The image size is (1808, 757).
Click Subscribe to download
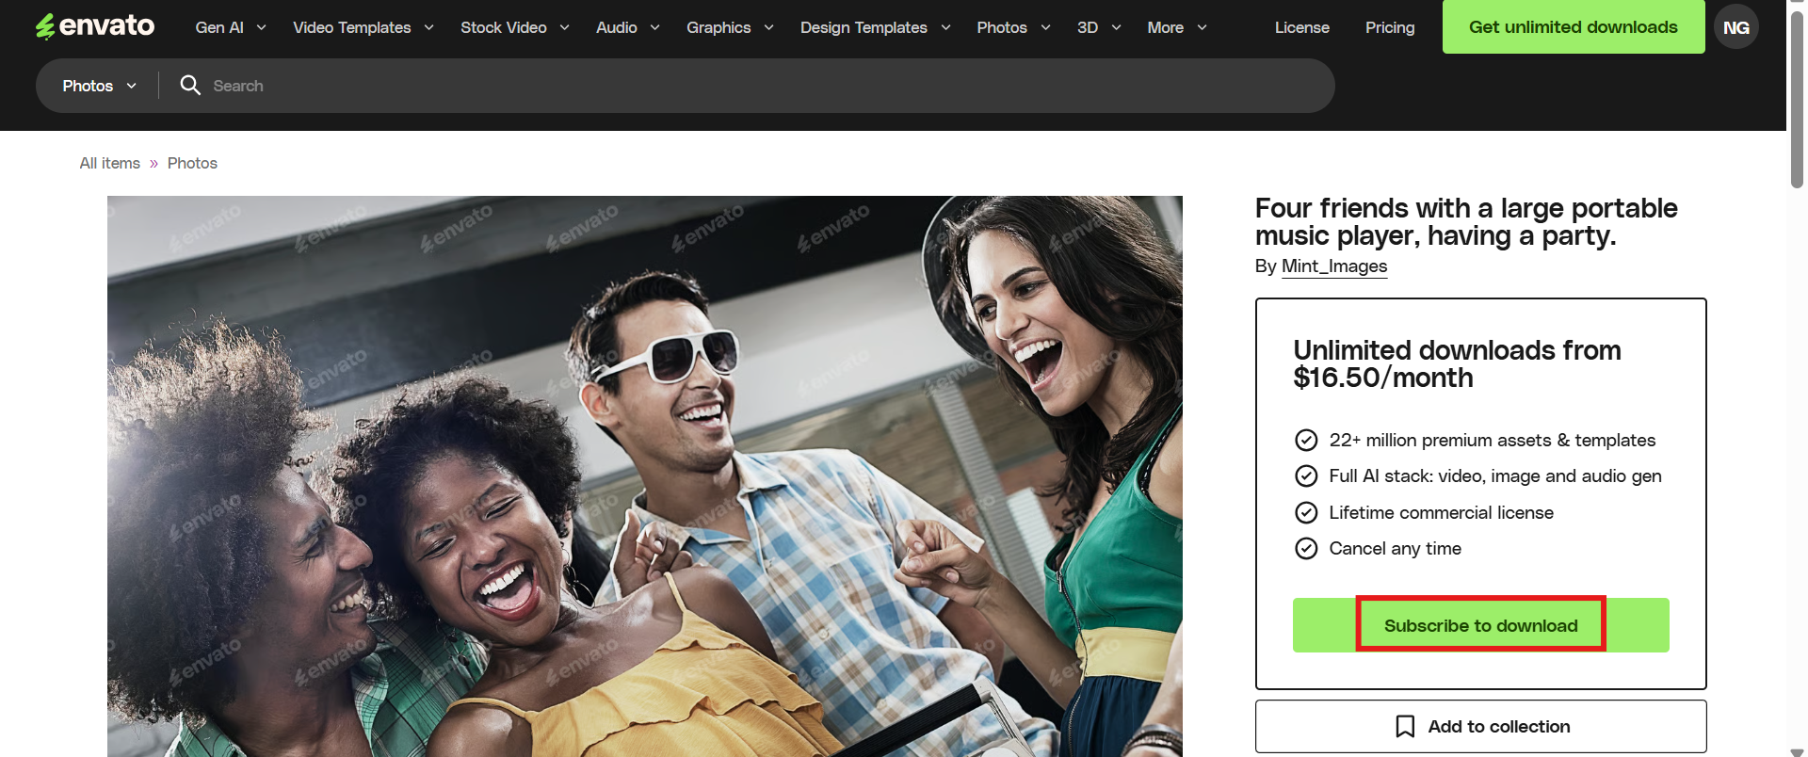point(1480,625)
